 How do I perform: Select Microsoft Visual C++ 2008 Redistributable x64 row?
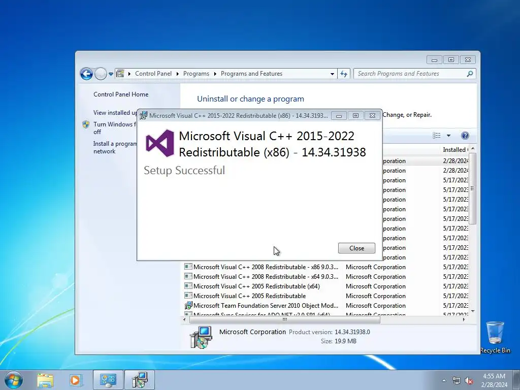pos(326,277)
